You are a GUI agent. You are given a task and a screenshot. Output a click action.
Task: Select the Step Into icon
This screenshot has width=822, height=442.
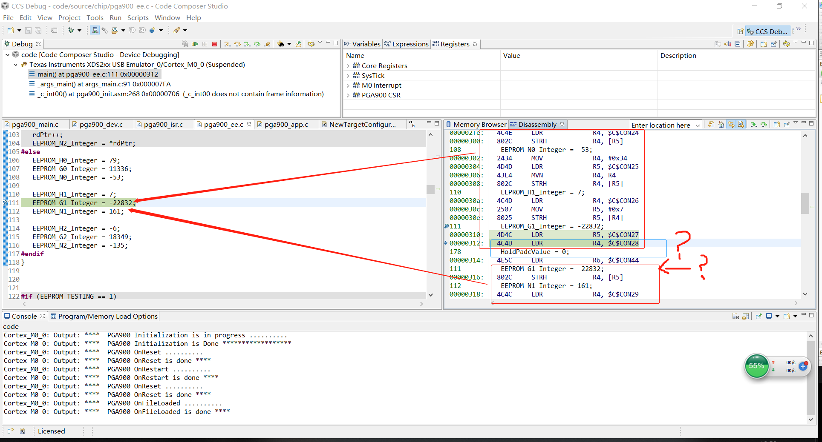(228, 44)
